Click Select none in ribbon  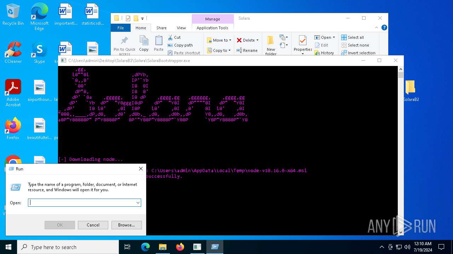[355, 45]
